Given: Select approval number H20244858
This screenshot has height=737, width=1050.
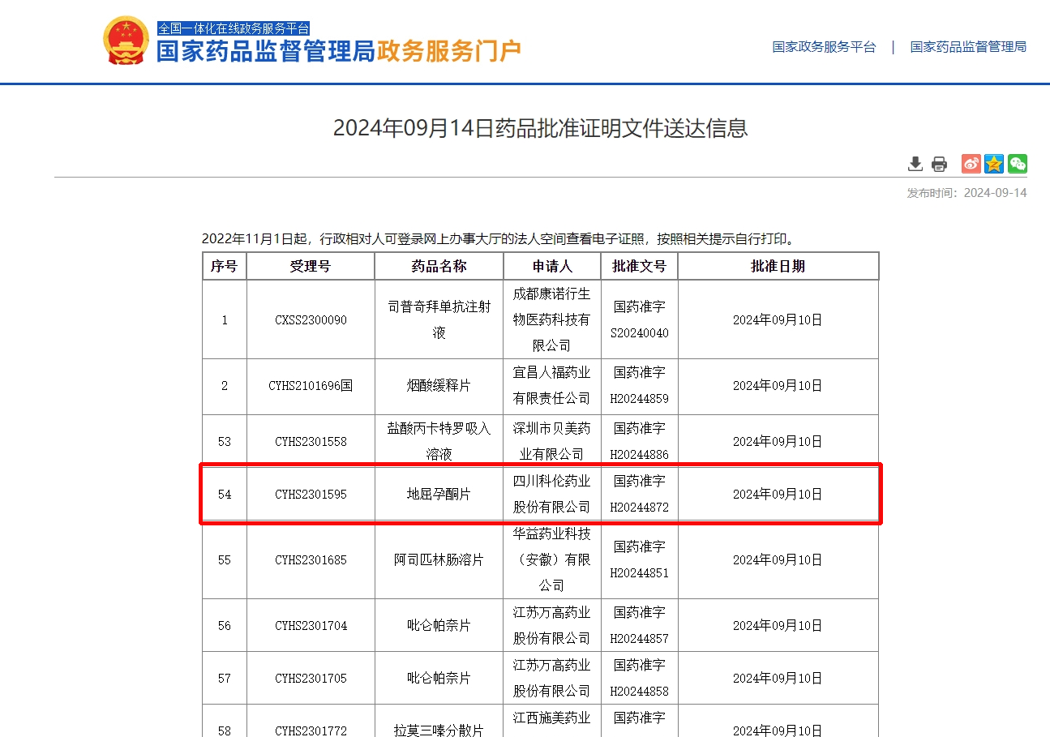Looking at the screenshot, I should tap(640, 692).
